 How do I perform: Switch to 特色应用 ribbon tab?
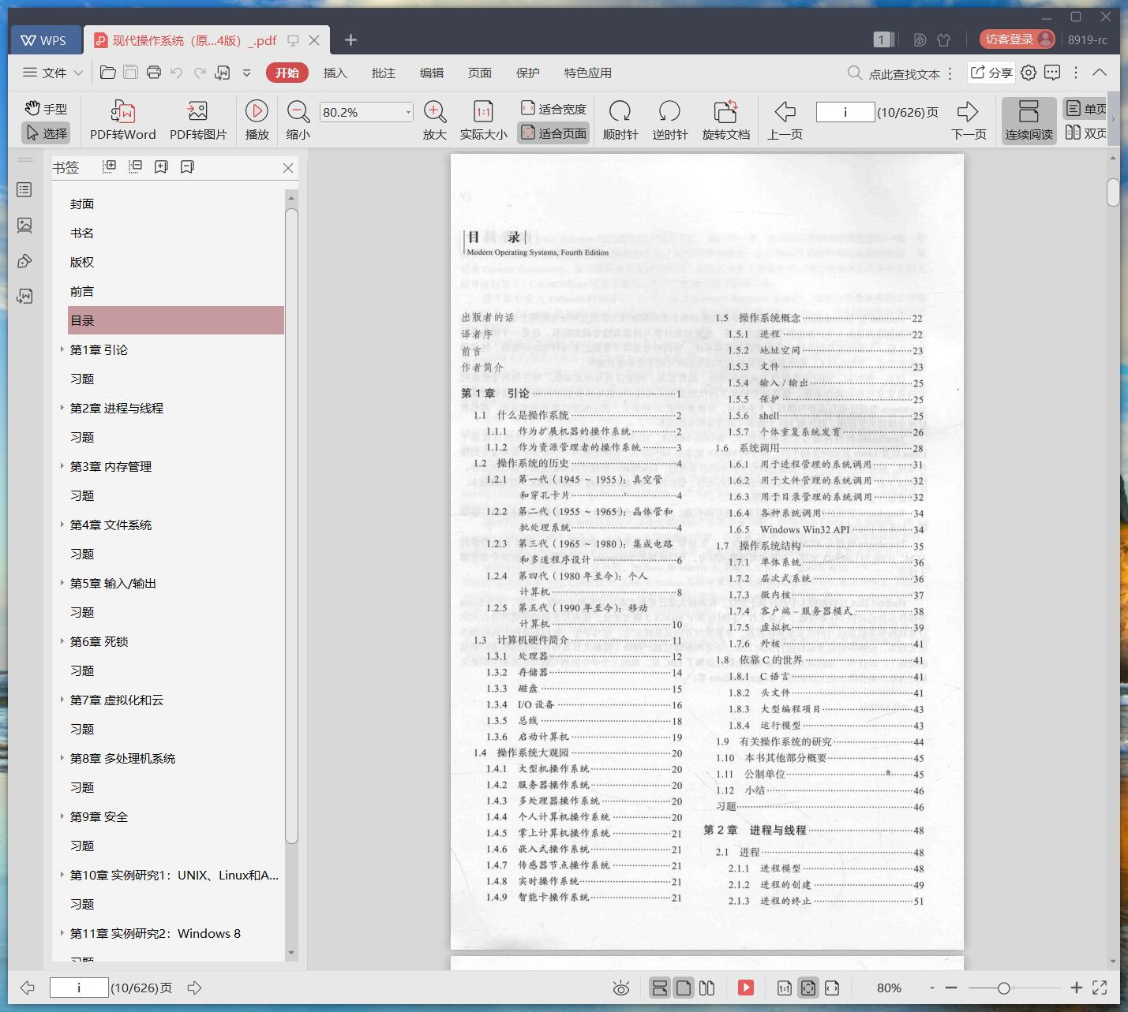tap(587, 73)
